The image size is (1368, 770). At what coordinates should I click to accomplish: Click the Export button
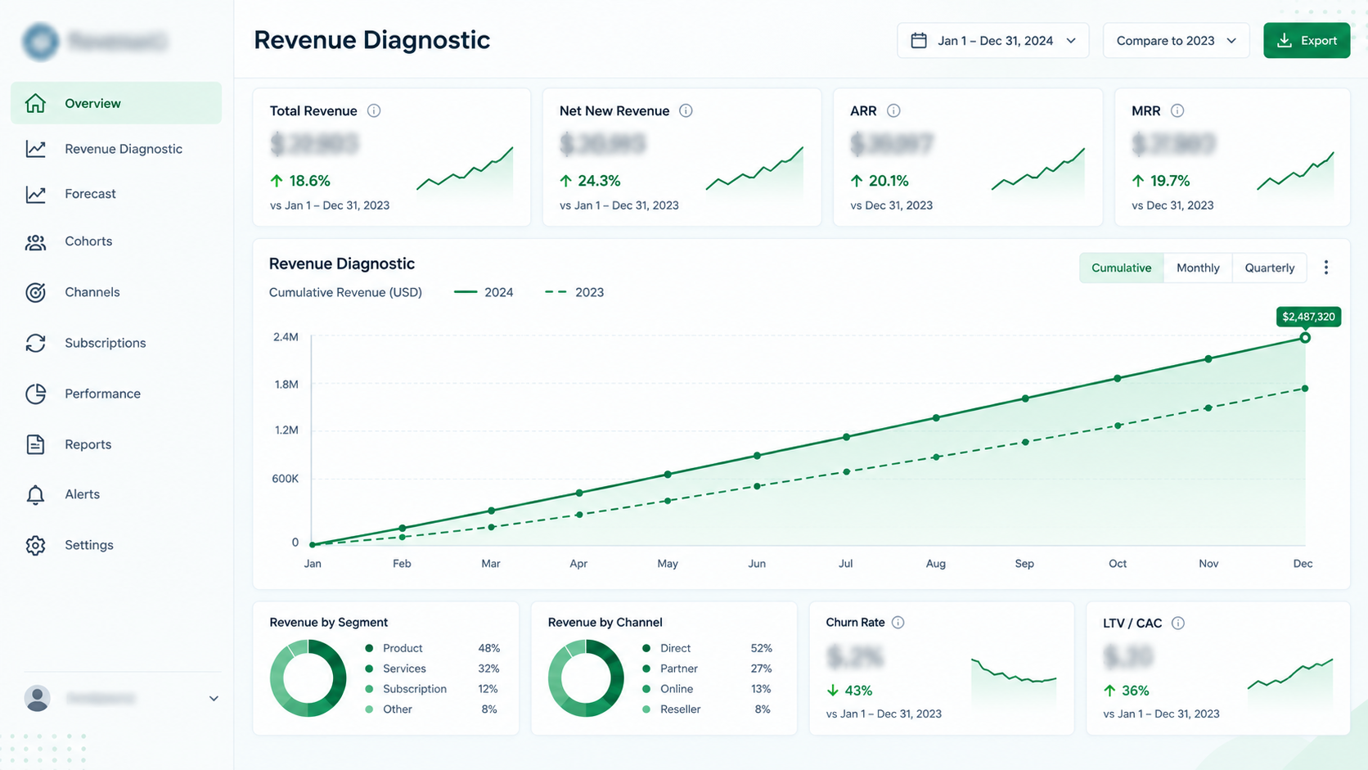pos(1307,41)
